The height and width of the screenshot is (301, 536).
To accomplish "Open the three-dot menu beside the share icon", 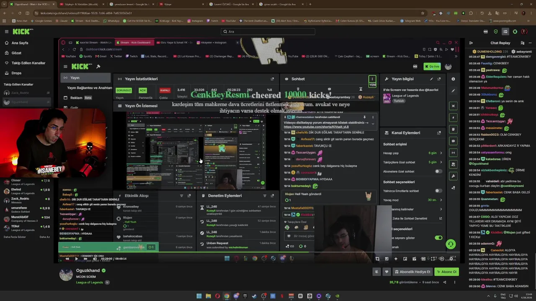I will click(x=454, y=282).
